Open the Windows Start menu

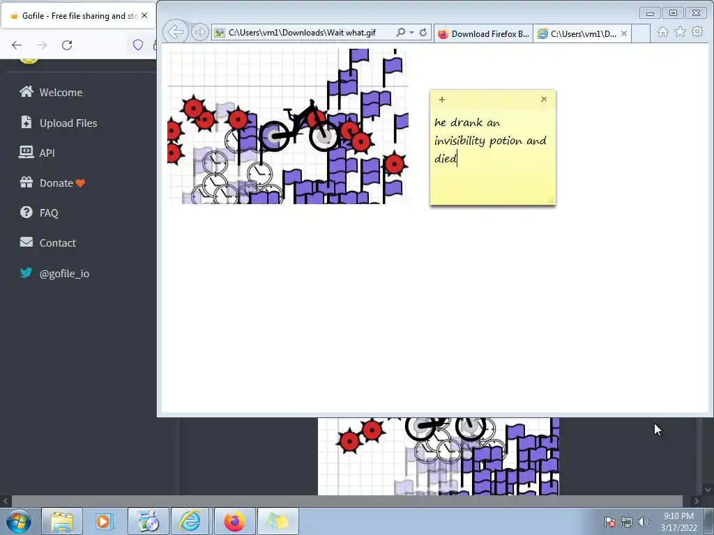(19, 521)
